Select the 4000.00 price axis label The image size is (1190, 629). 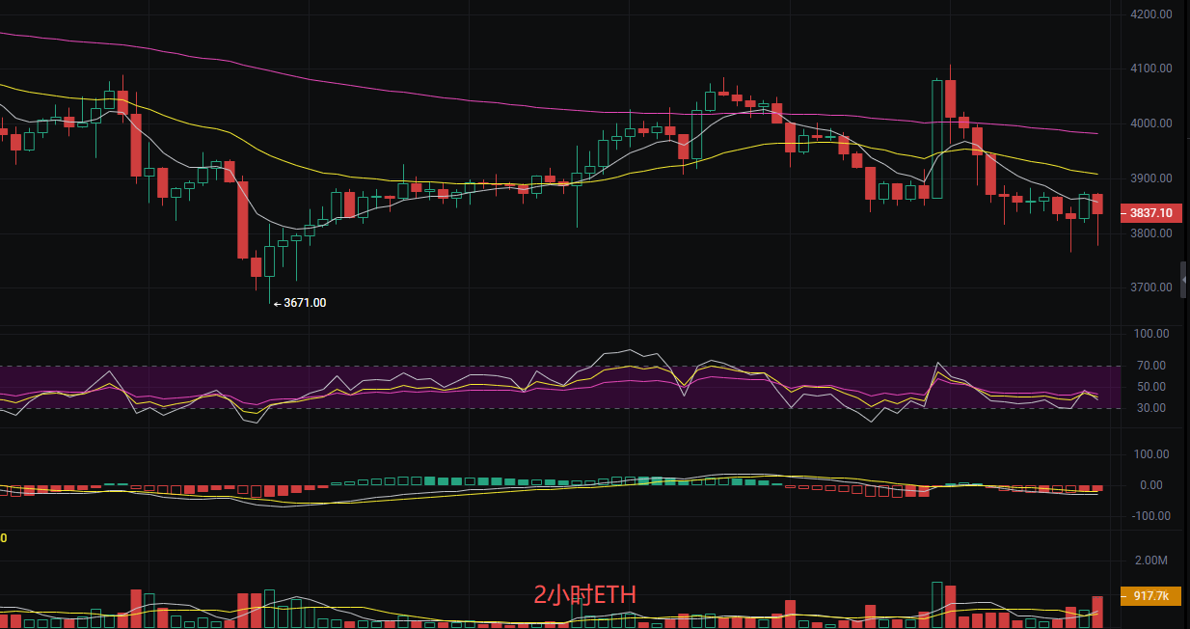tap(1151, 123)
